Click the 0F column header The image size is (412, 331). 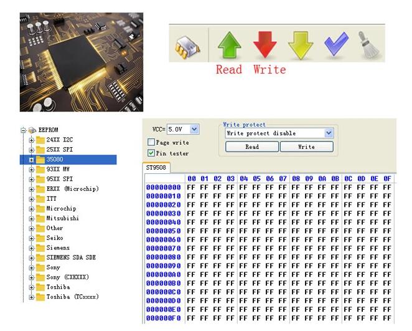(387, 179)
